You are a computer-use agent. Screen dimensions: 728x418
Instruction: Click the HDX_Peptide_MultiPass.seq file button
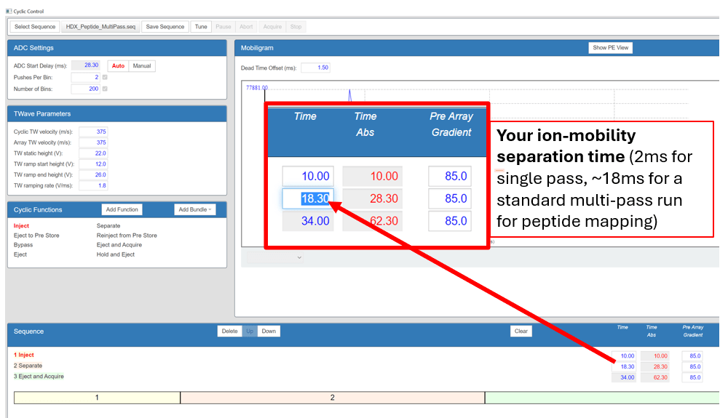101,27
